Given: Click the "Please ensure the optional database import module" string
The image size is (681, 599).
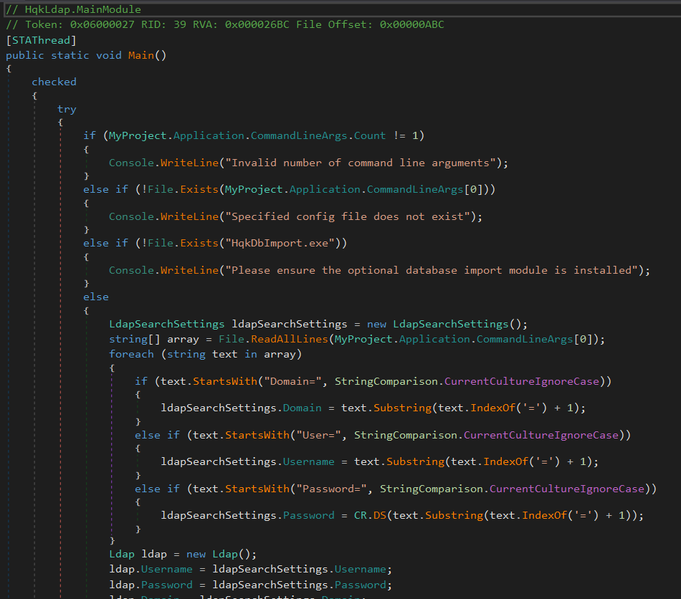Looking at the screenshot, I should pos(432,270).
